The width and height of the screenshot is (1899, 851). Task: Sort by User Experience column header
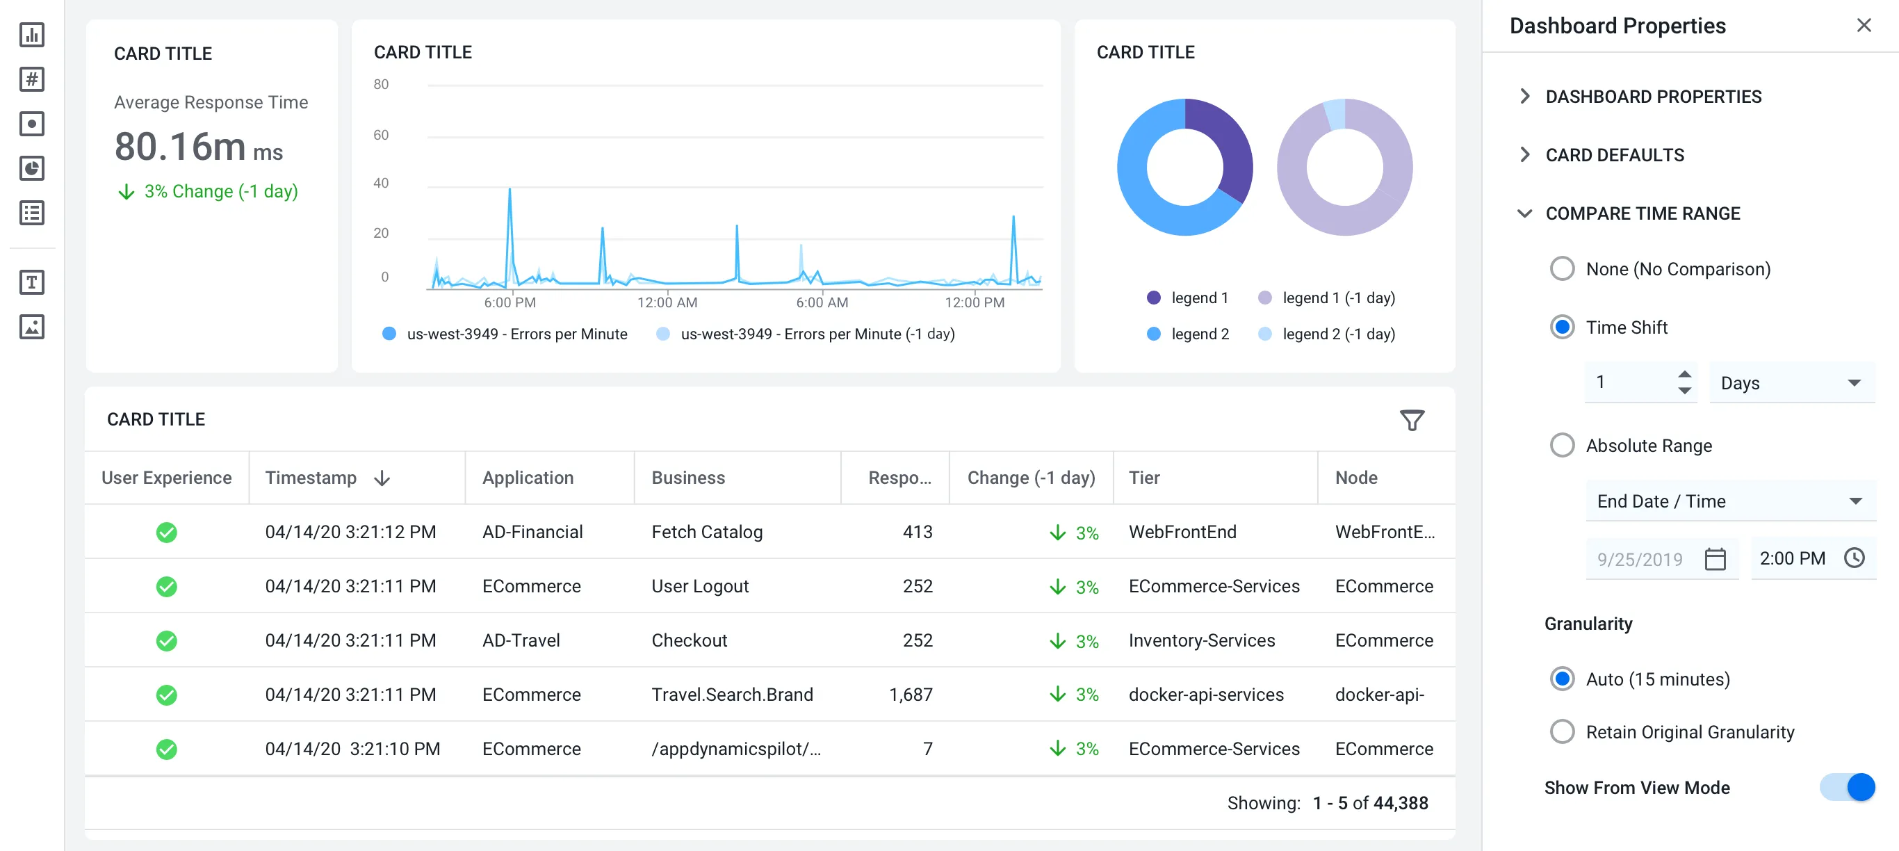click(x=167, y=478)
